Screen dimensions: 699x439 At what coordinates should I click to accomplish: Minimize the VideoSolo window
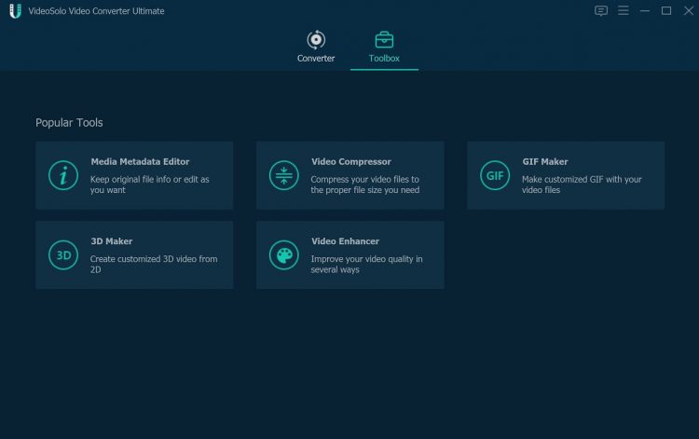point(645,10)
